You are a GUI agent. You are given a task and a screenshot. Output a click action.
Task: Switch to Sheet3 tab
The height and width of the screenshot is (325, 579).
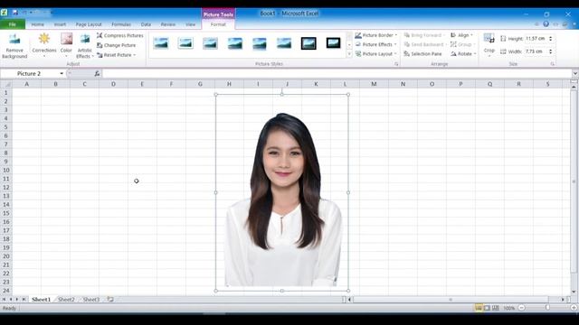90,300
